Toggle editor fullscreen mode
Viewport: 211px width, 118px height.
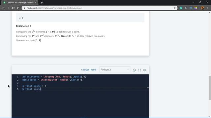pyautogui.click(x=139, y=70)
